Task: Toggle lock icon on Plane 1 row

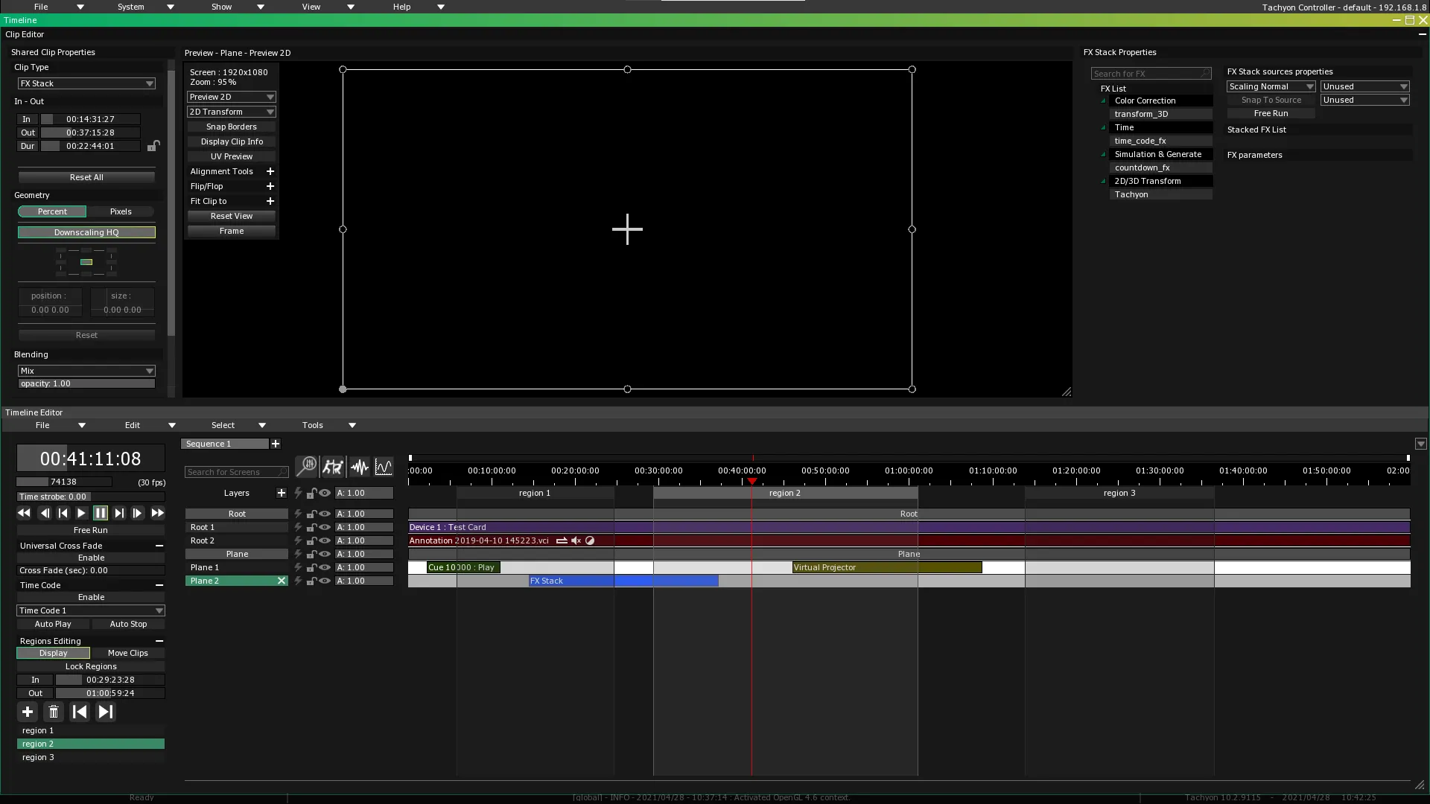Action: [312, 567]
